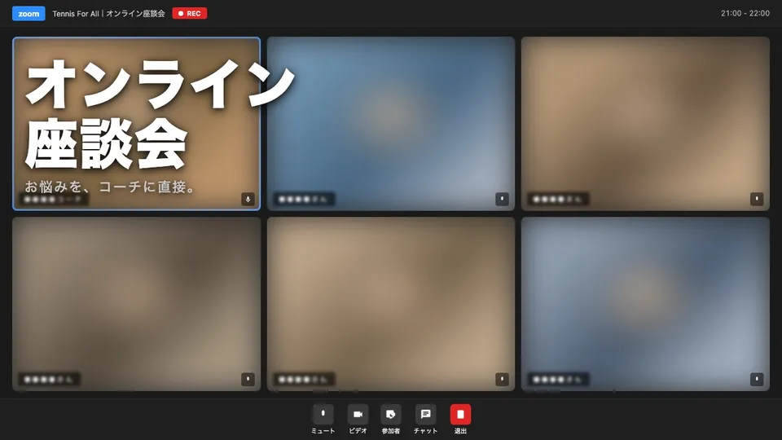Click the red REC recording indicator

[190, 14]
